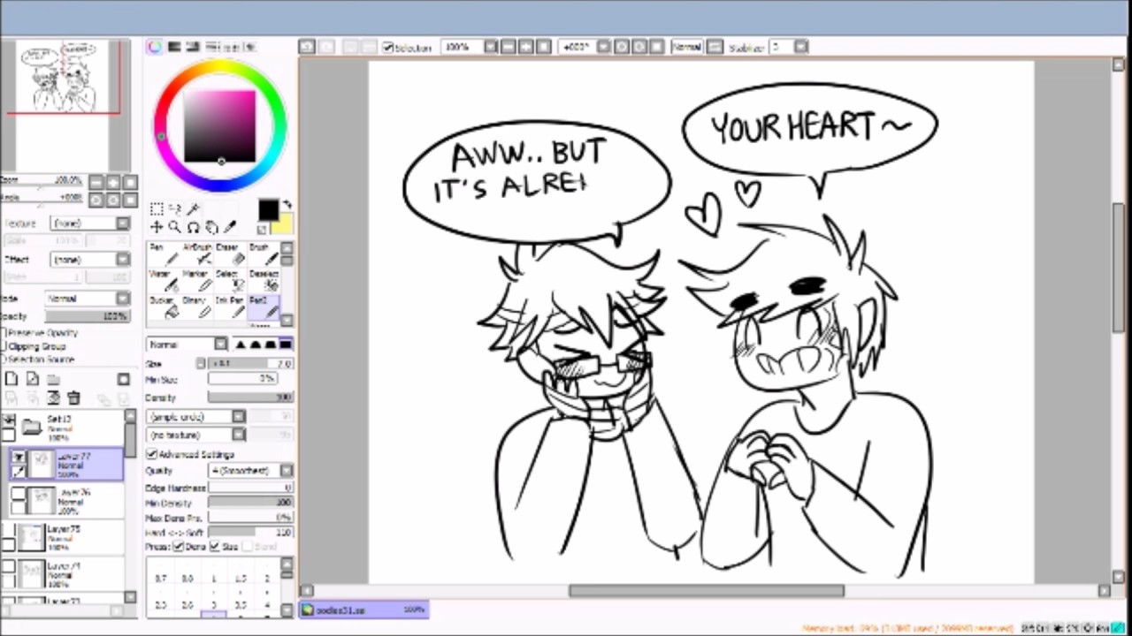
Task: Choose the rotate canvas tool
Action: tap(193, 227)
